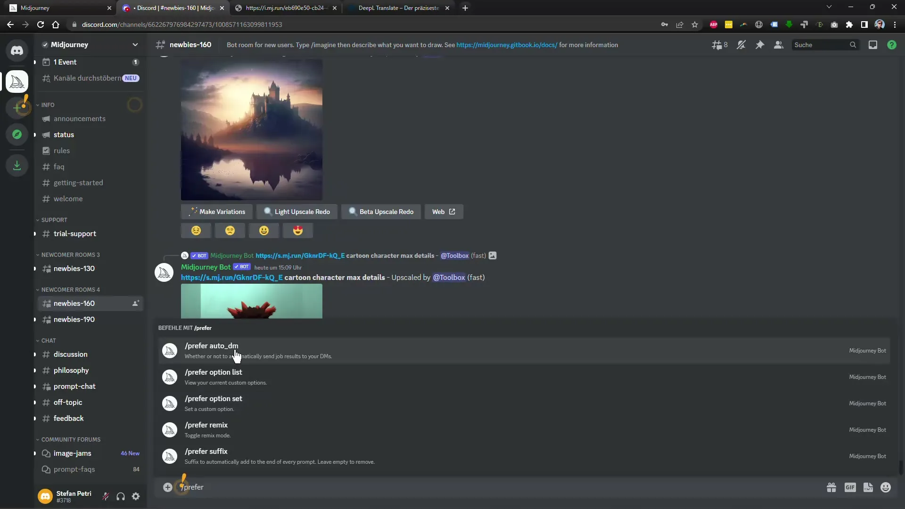
Task: Select the /prefer auto_dm command
Action: pos(524,350)
